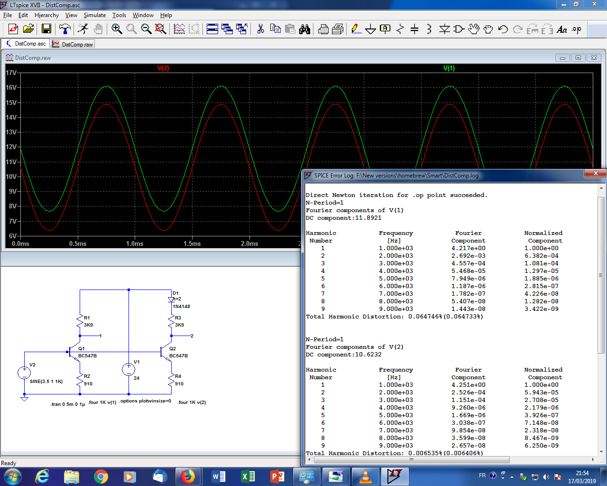Minimize the DistComp.raw plot pane

[563, 58]
